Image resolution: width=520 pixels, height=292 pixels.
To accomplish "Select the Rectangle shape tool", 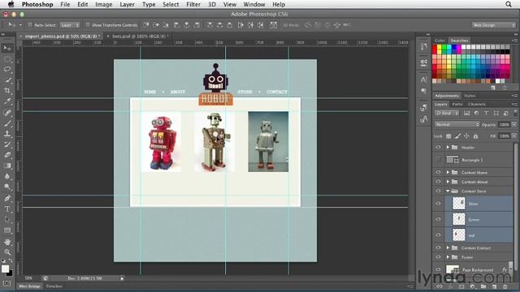I will (7, 230).
